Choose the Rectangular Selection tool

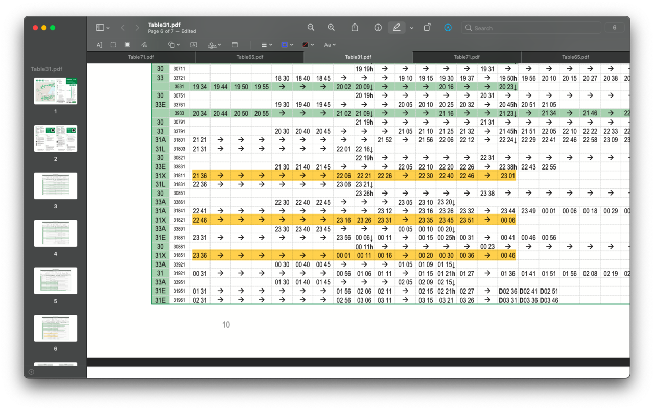(x=113, y=45)
